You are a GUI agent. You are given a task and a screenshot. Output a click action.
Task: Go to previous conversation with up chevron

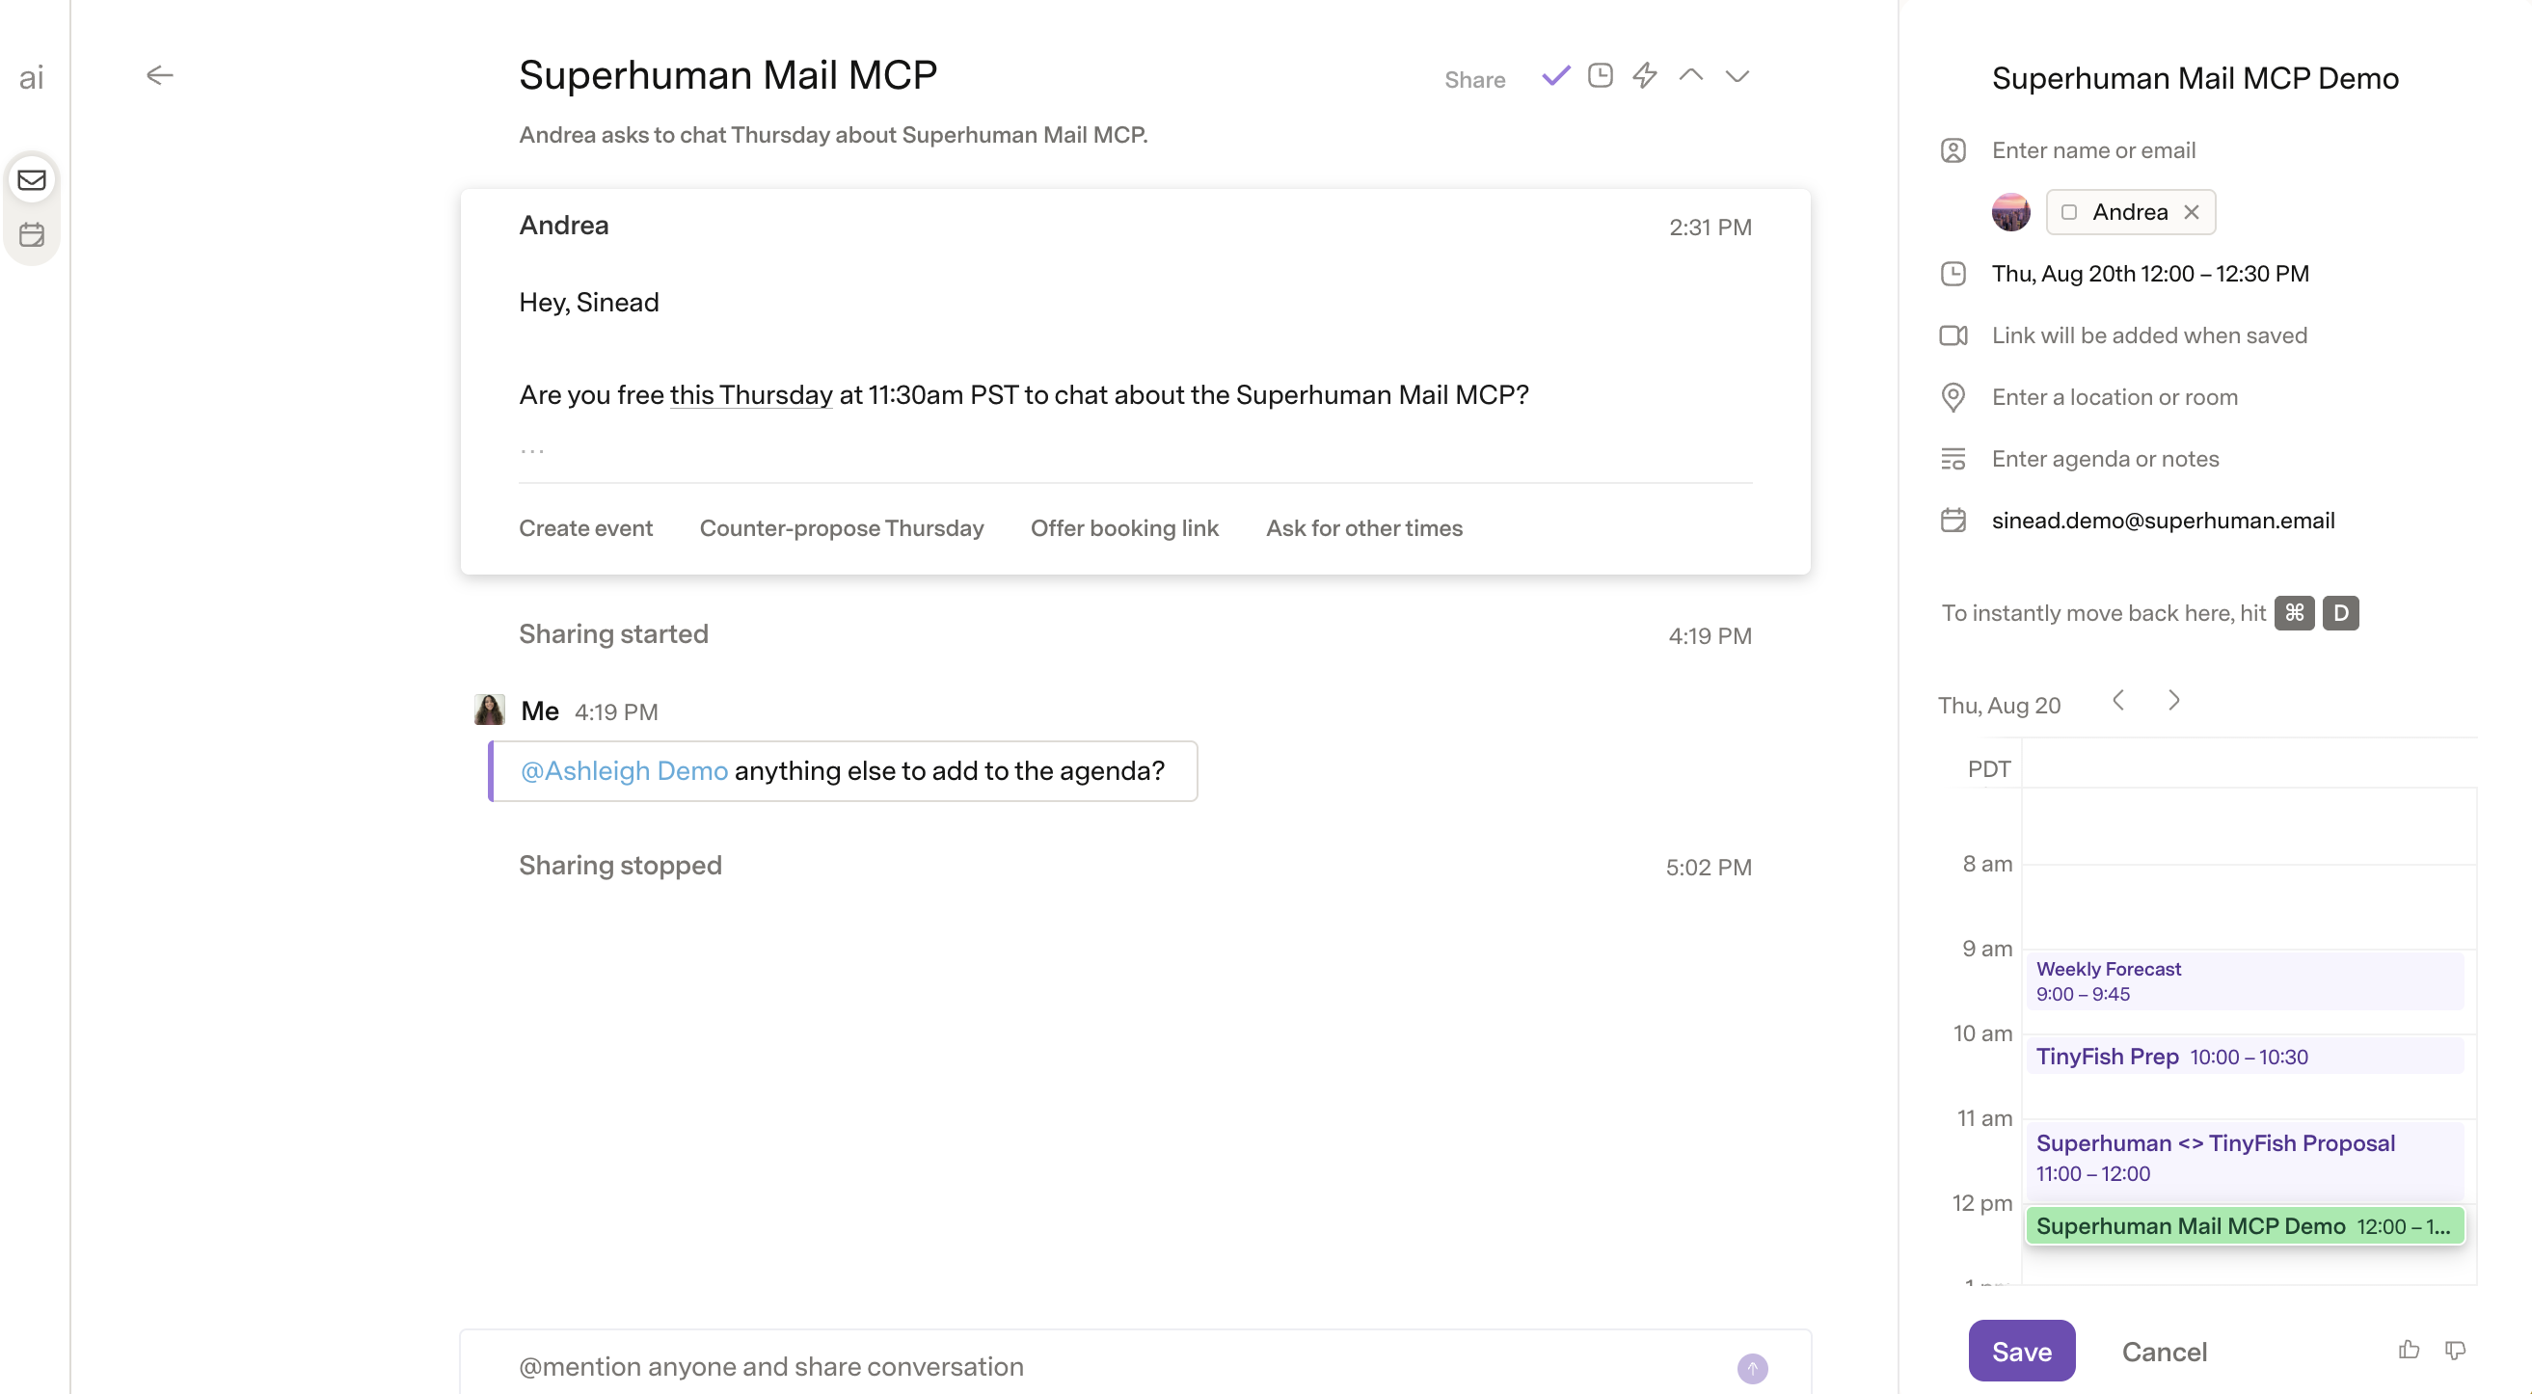pos(1690,76)
